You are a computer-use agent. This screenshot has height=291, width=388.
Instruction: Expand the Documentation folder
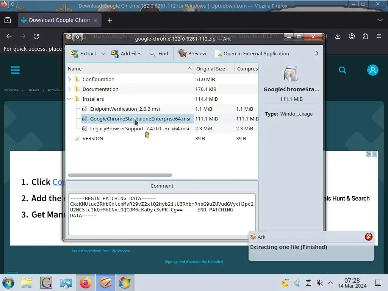70,89
